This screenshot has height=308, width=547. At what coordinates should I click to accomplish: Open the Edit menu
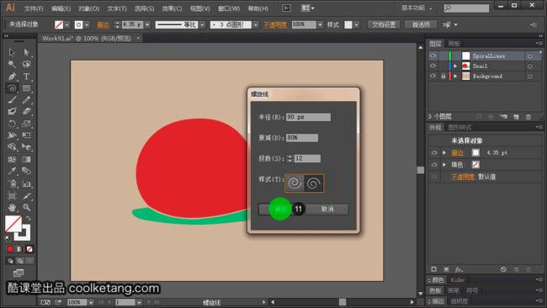(61, 8)
